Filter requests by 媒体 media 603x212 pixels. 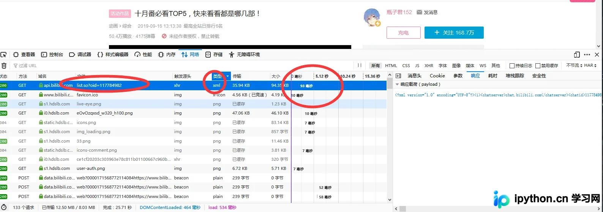tap(470, 66)
